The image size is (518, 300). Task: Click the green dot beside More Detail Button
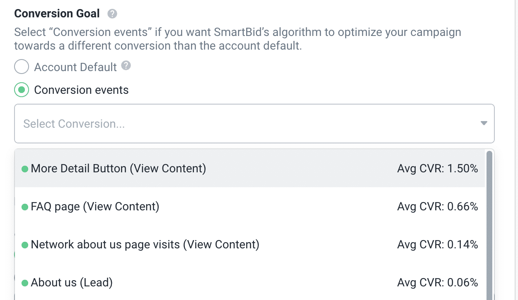click(25, 169)
